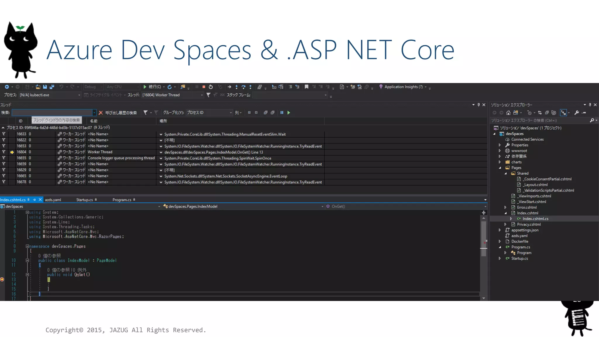599x337 pixels.
Task: Click the Save file icon in toolbar
Action: 45,87
